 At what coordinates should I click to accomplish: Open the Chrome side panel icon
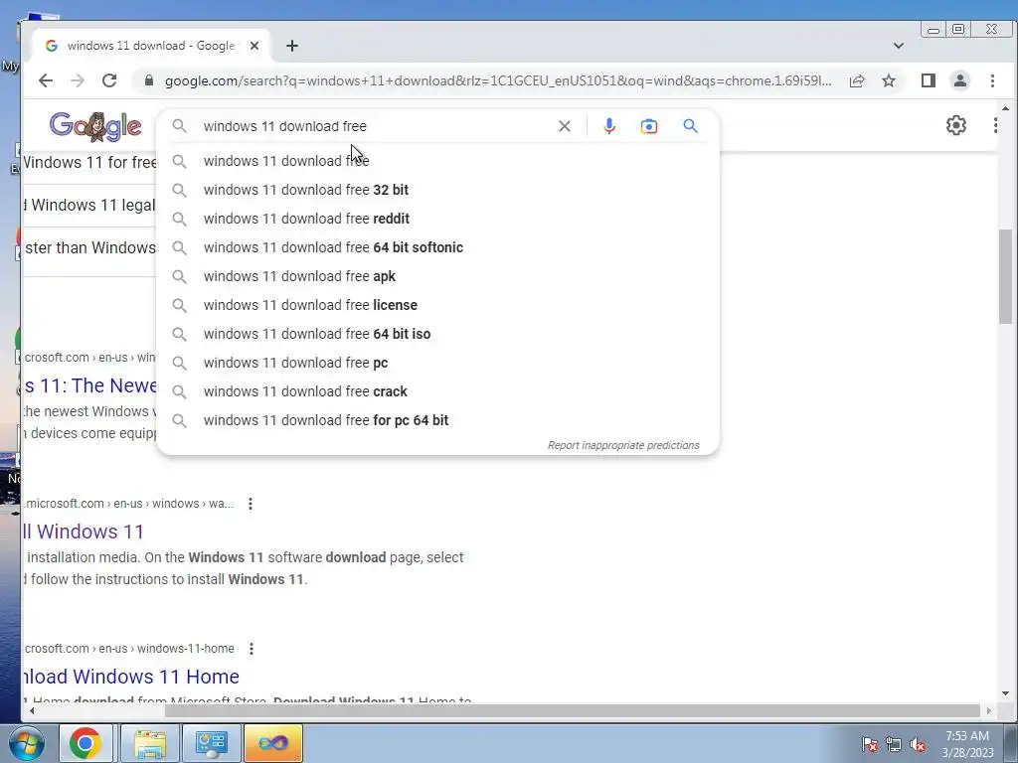coord(929,80)
